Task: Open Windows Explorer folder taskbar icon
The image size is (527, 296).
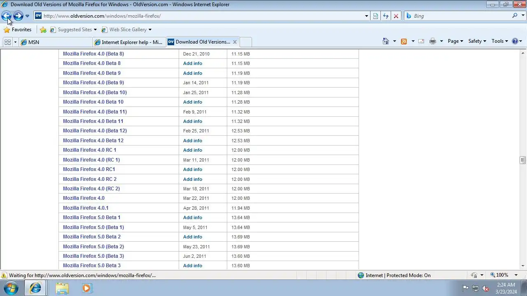Action: tap(62, 288)
